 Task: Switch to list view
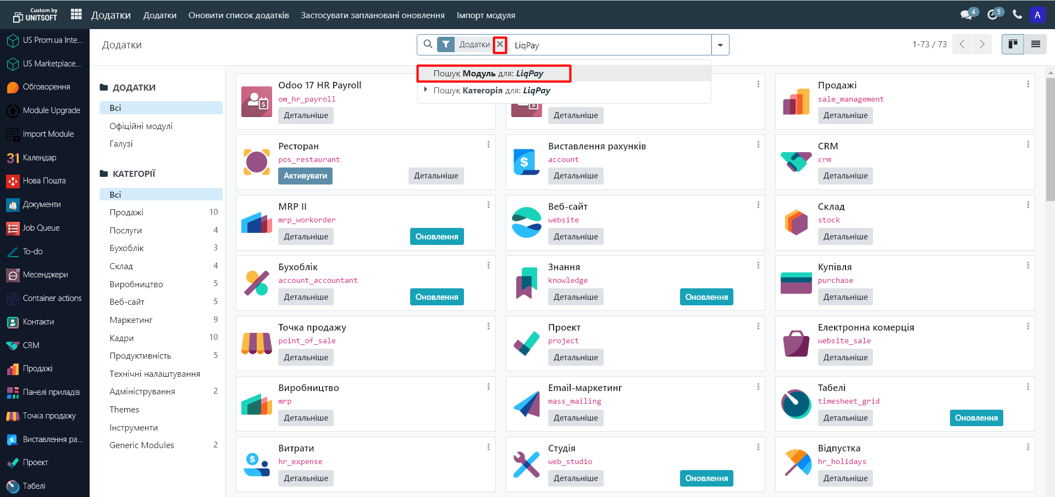click(1035, 44)
